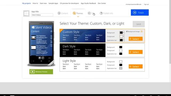Open App Studio feedback link
Screen dimensions: 171x96
point(88,3)
